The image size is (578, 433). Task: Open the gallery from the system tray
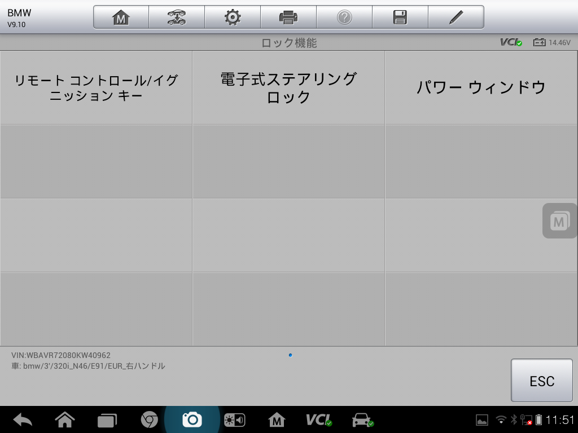481,419
